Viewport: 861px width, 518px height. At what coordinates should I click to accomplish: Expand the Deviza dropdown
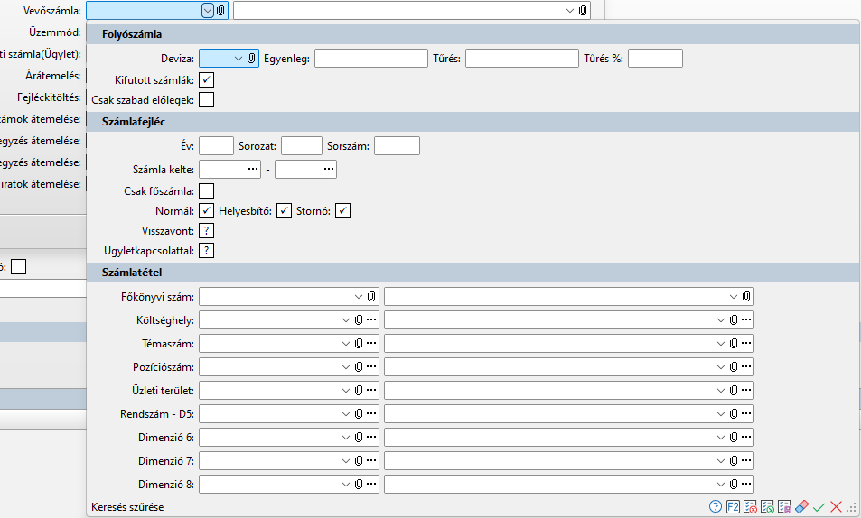(239, 58)
